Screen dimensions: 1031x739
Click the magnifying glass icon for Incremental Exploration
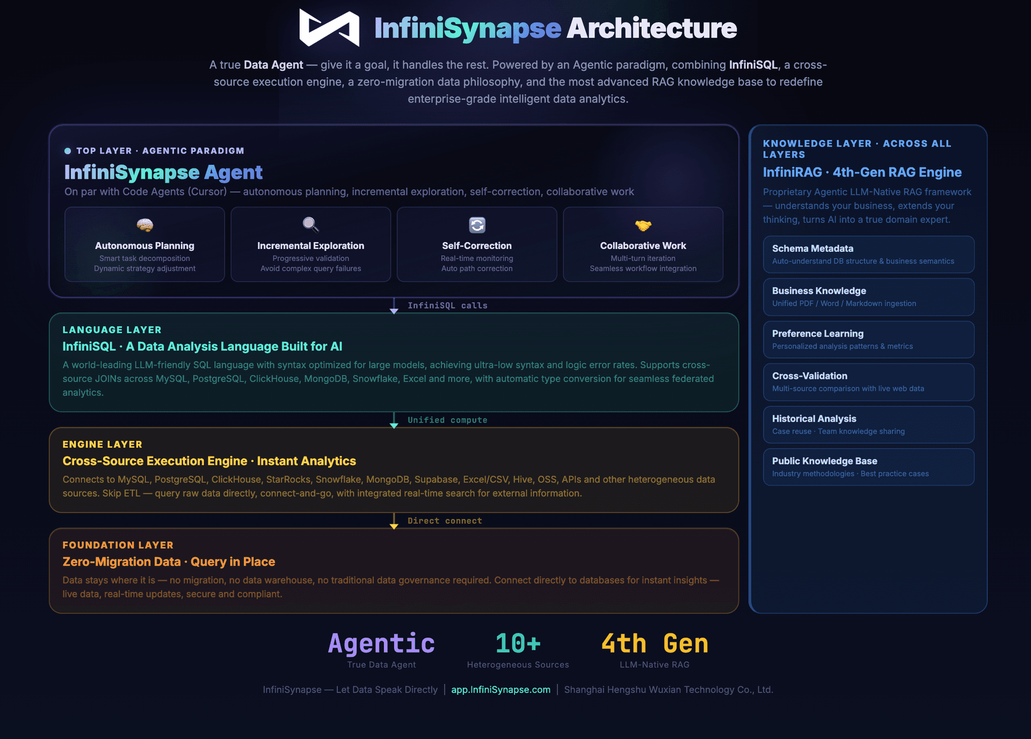click(310, 225)
